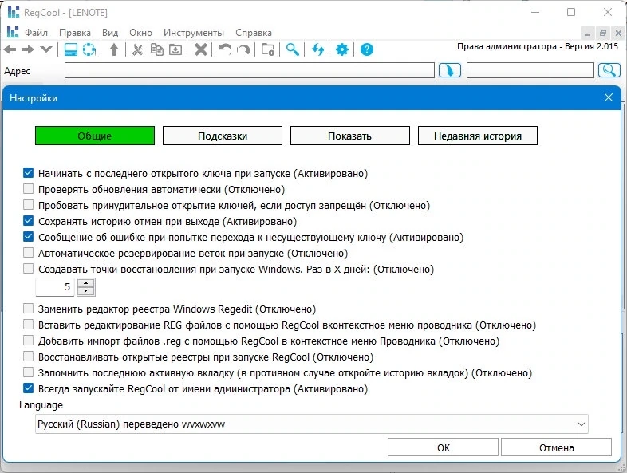
Task: Click the X Delete icon in toolbar
Action: (x=200, y=50)
